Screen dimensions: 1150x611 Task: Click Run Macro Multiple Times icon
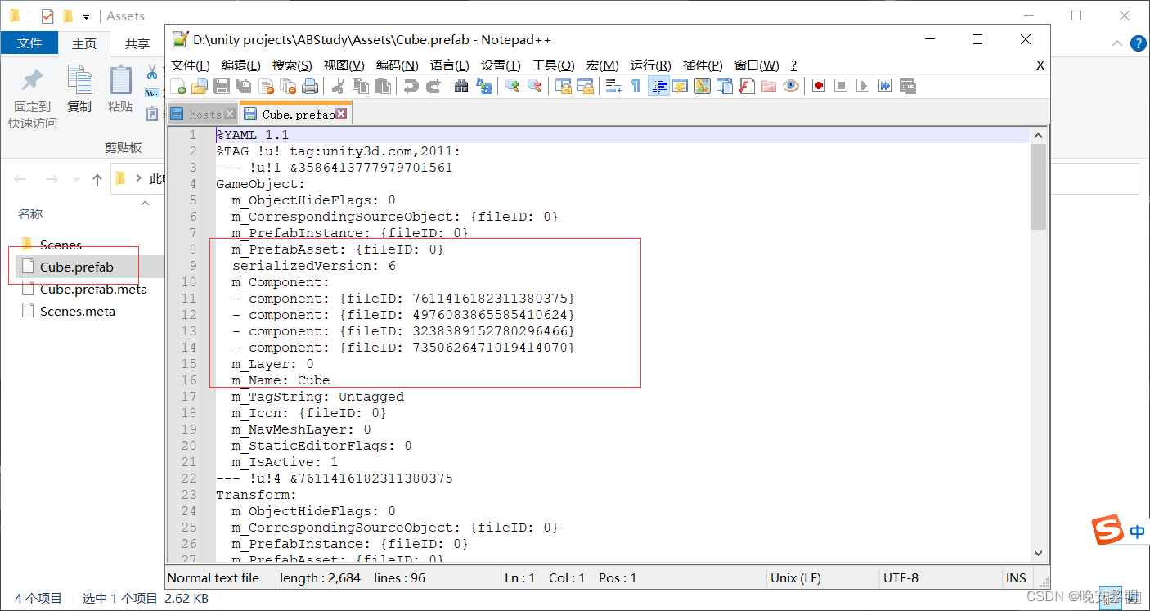pyautogui.click(x=885, y=86)
